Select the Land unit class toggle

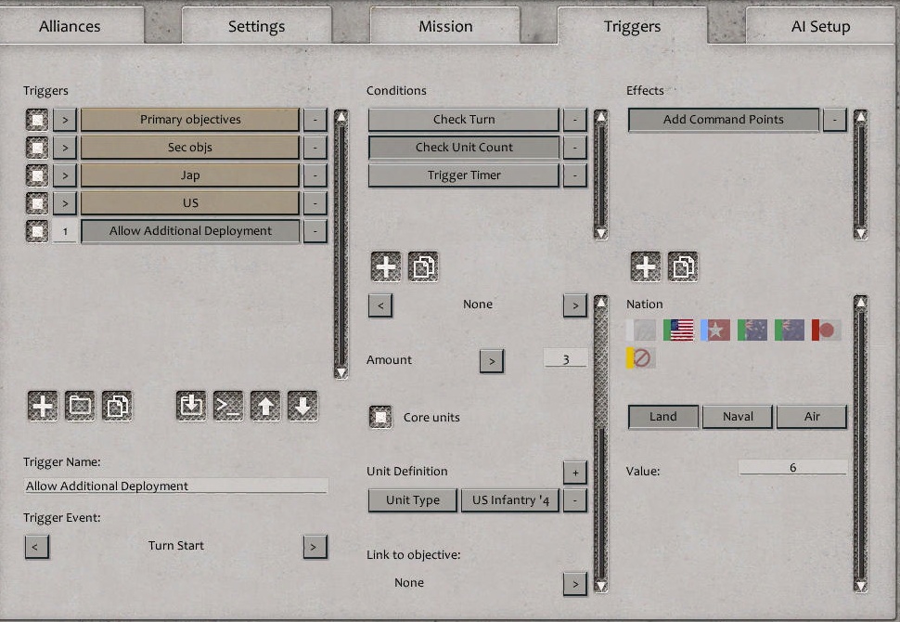(x=663, y=417)
